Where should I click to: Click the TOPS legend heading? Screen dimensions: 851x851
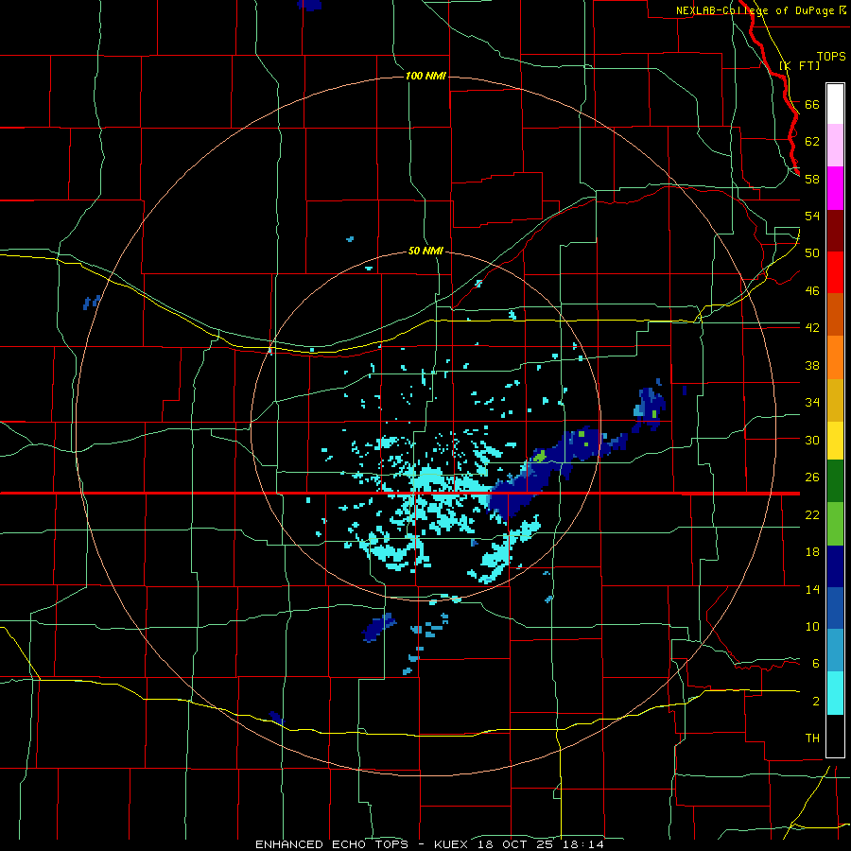[x=831, y=56]
